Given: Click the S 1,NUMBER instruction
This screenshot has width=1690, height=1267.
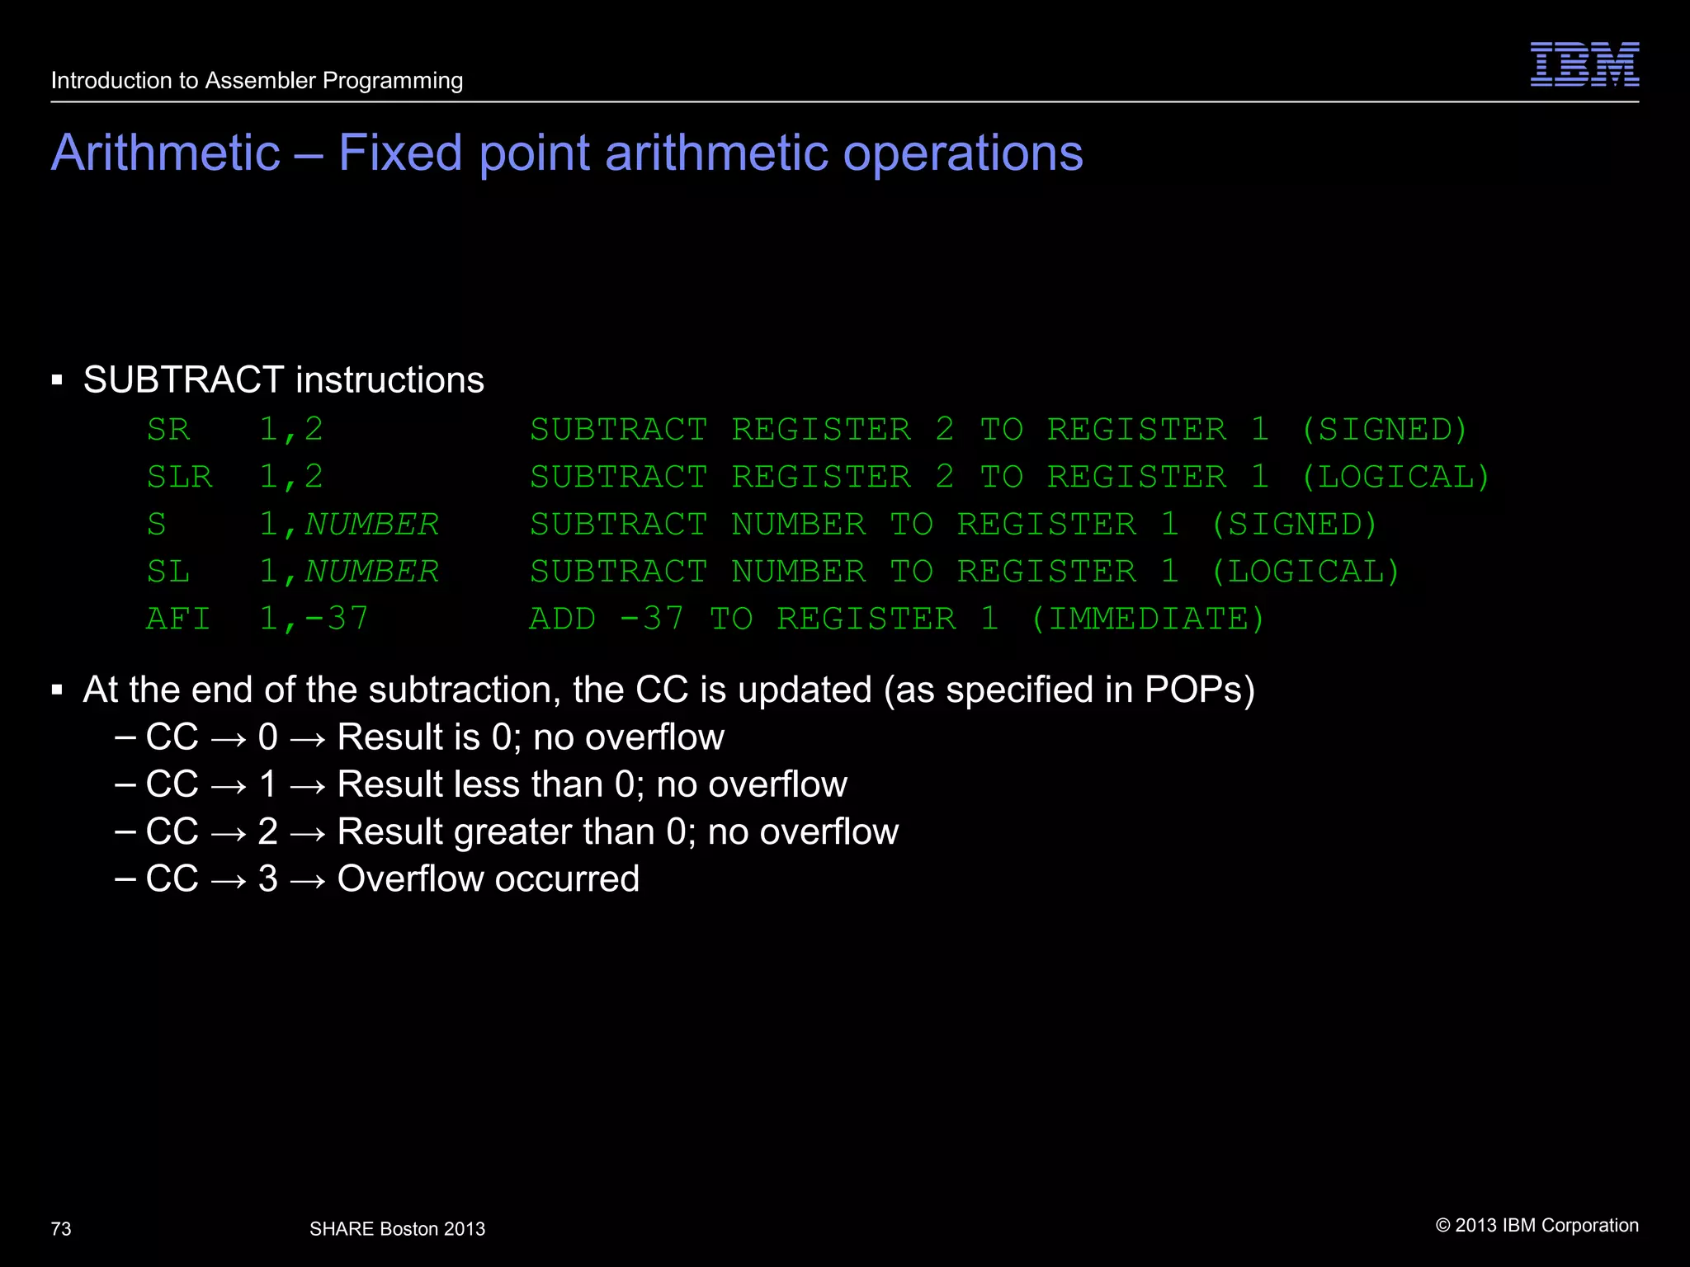Looking at the screenshot, I should pos(292,525).
